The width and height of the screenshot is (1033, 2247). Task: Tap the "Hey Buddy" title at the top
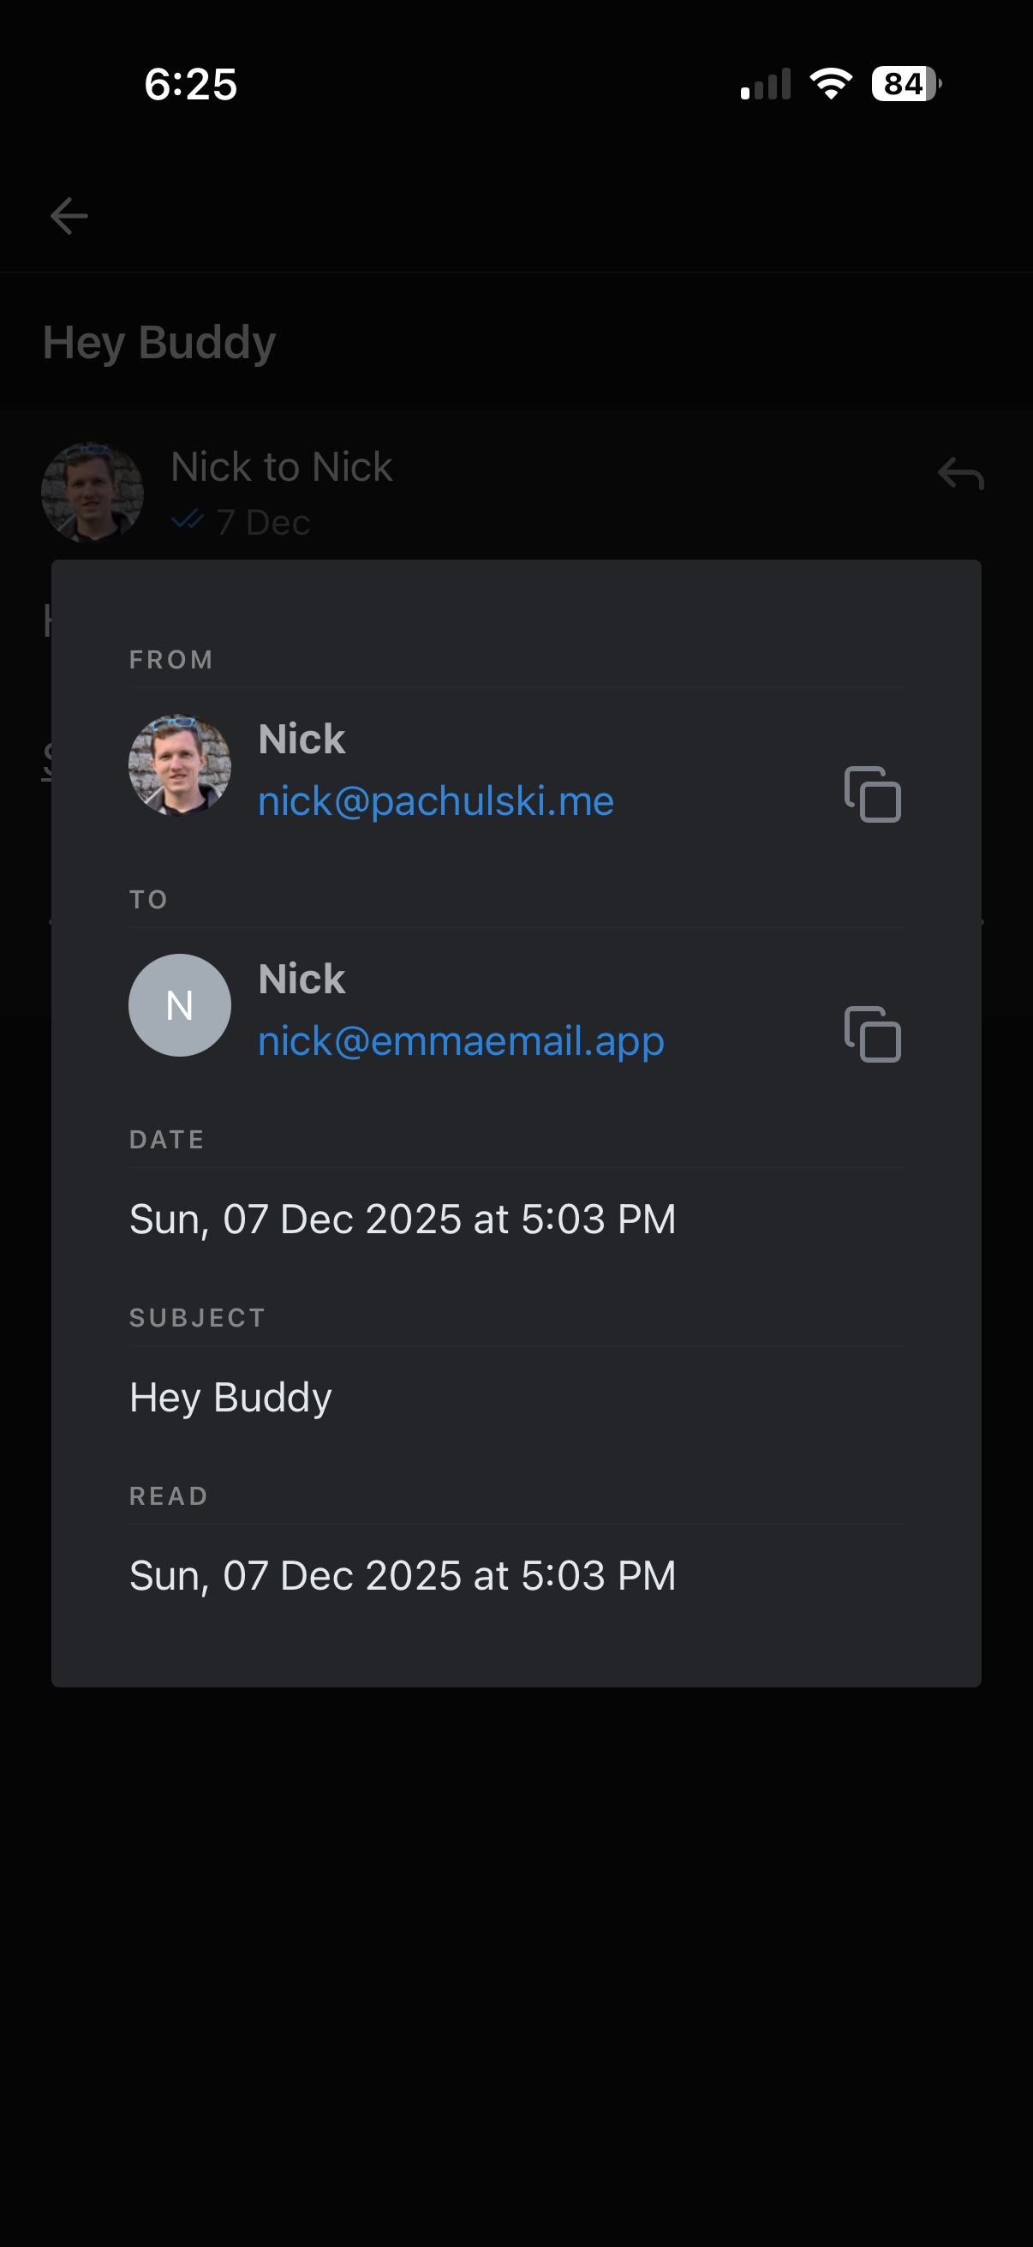click(159, 342)
